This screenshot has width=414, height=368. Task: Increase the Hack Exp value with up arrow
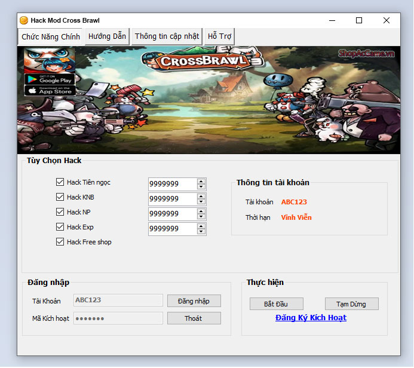[x=201, y=226]
